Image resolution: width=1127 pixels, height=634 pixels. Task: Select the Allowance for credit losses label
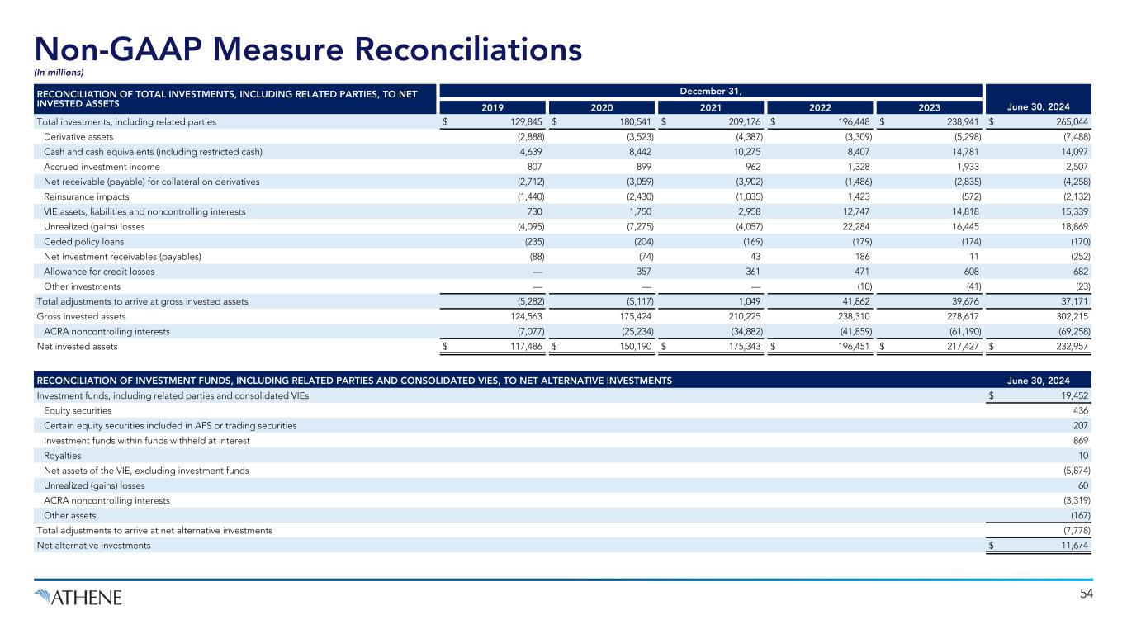click(99, 272)
